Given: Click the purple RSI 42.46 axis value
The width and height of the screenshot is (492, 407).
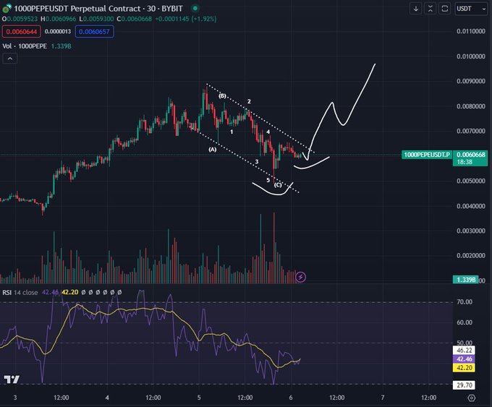Looking at the screenshot, I should pos(464,359).
